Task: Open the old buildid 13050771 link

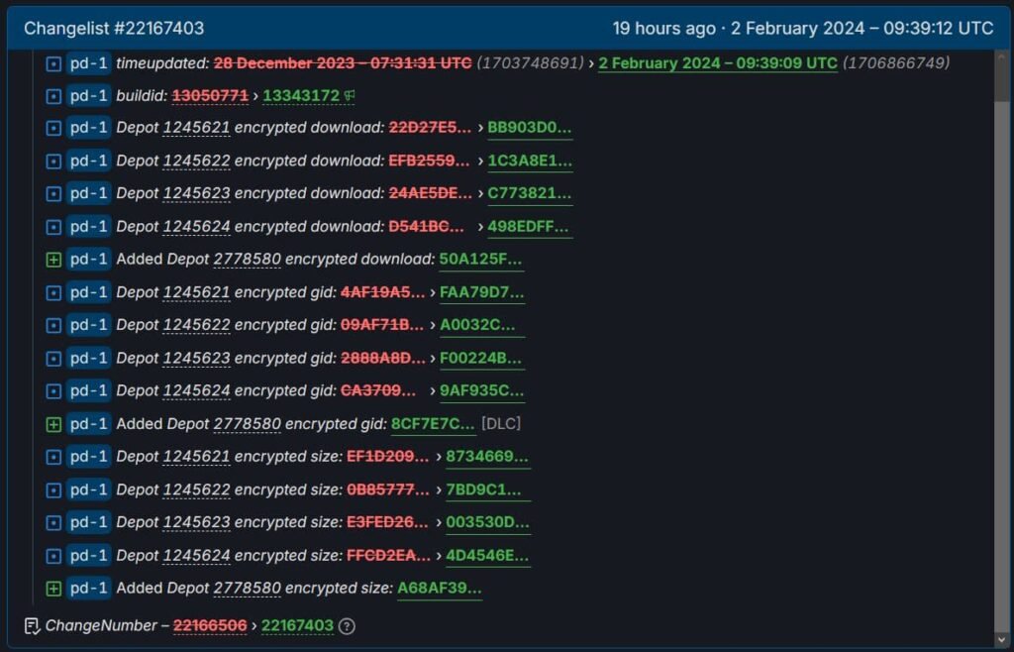Action: click(209, 96)
